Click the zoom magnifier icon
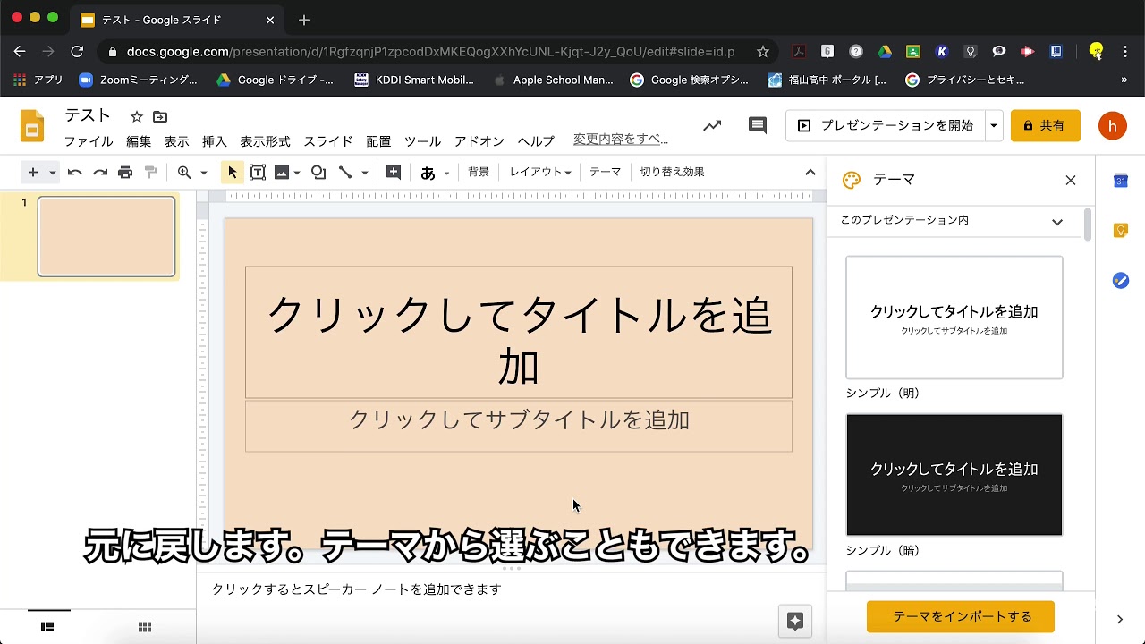The height and width of the screenshot is (644, 1145). tap(184, 173)
